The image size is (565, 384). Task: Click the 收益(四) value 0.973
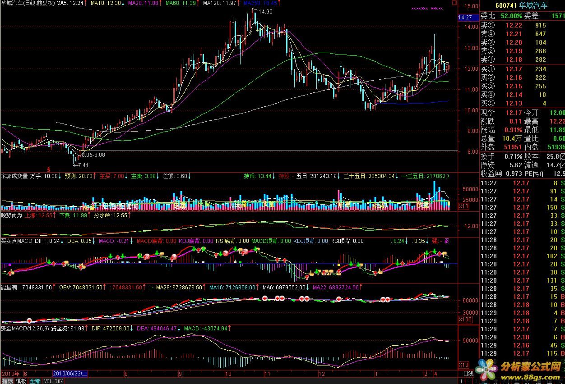tap(514, 174)
